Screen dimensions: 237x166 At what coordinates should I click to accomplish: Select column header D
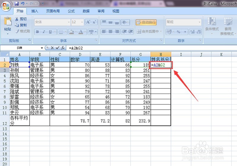pyautogui.click(x=80, y=54)
